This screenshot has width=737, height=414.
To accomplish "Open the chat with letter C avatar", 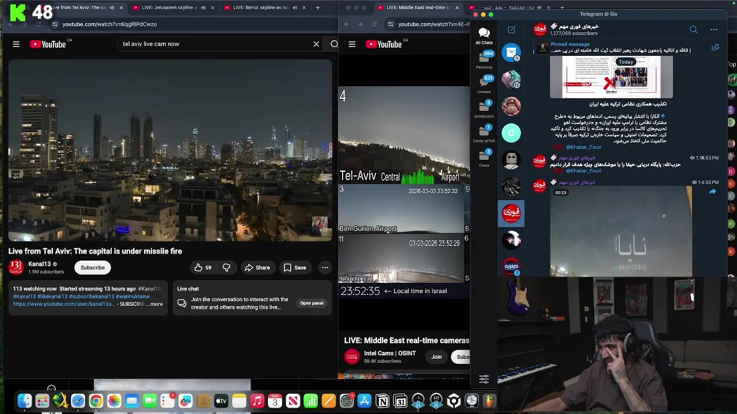I will (511, 133).
